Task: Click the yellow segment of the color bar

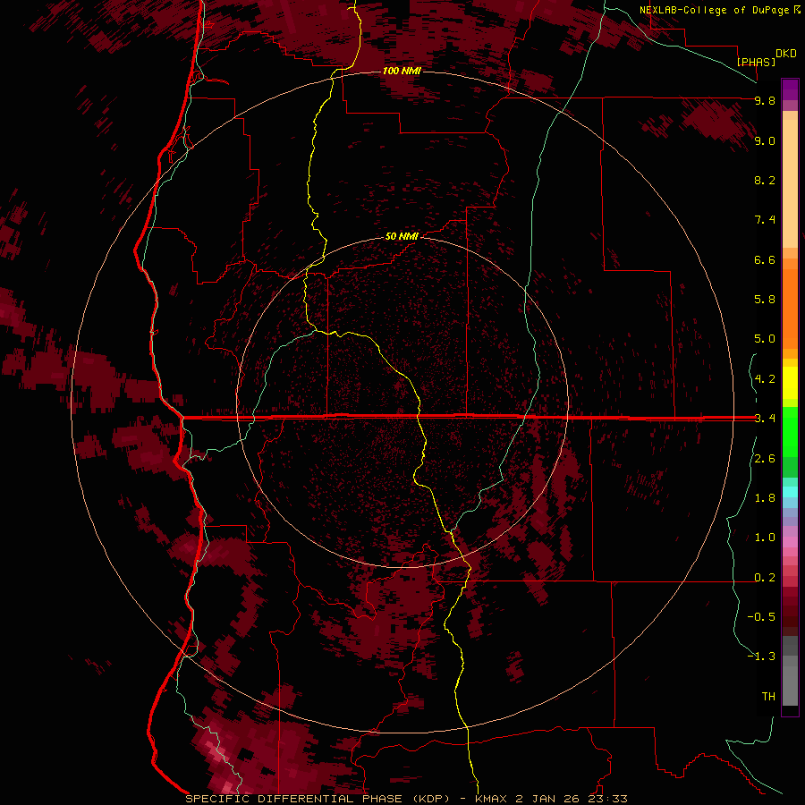Action: (790, 383)
